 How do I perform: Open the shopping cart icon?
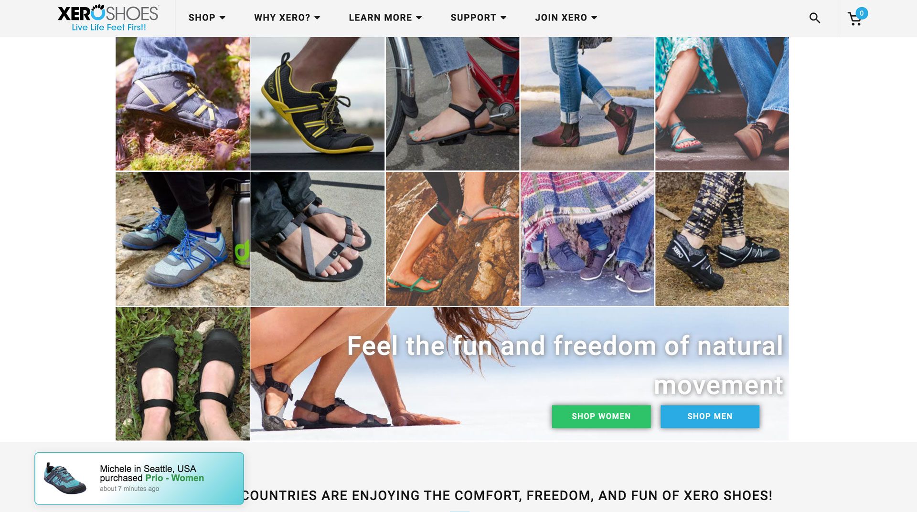(854, 19)
